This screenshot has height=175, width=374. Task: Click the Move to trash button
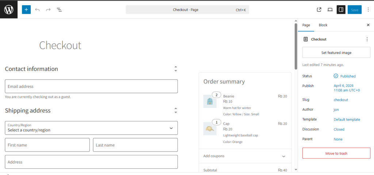(x=336, y=153)
